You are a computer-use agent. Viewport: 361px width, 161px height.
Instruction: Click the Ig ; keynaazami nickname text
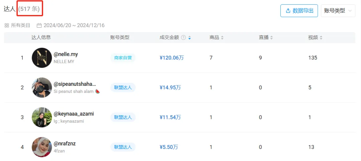pos(69,121)
